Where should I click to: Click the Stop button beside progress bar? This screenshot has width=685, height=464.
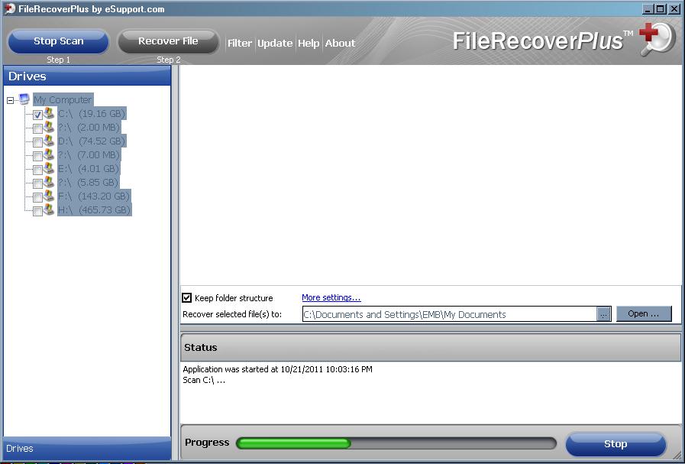616,444
